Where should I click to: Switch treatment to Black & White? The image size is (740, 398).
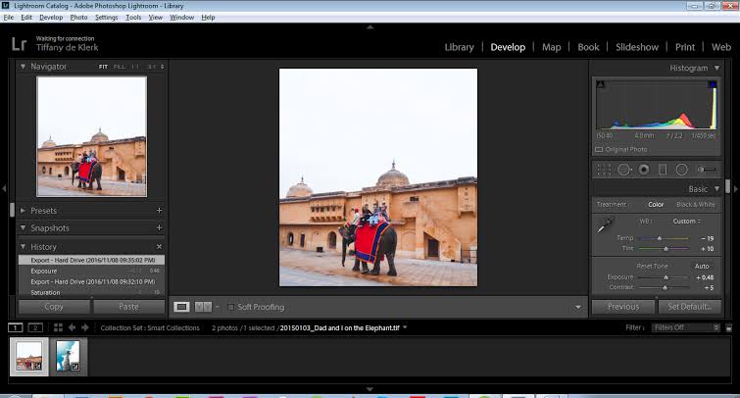point(695,204)
